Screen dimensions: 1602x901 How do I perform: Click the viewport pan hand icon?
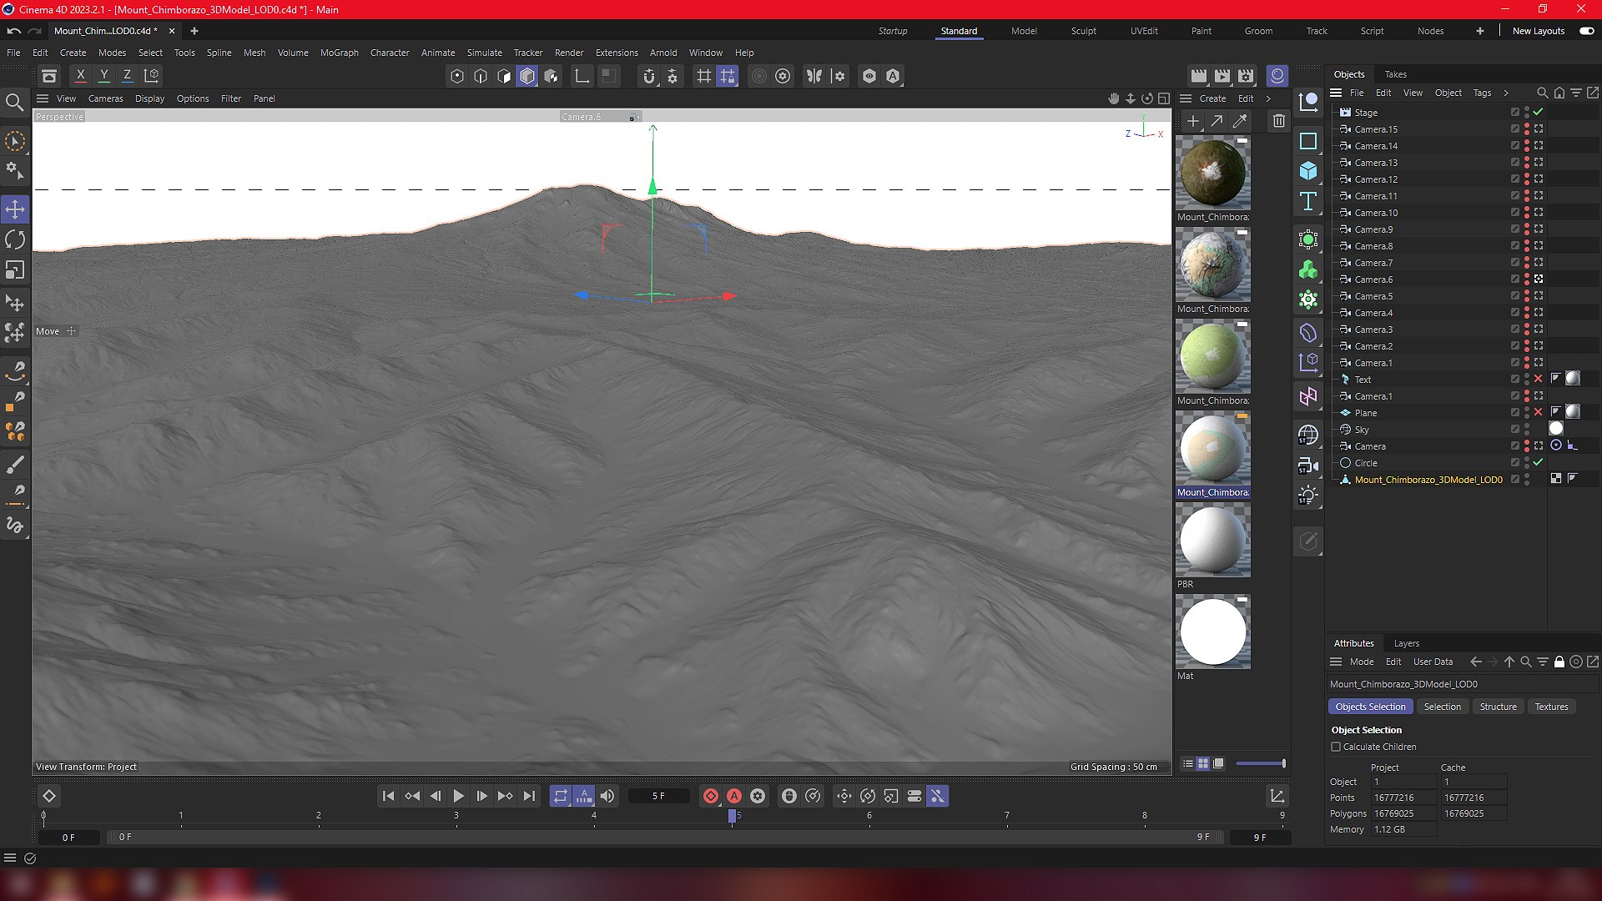pos(1113,98)
